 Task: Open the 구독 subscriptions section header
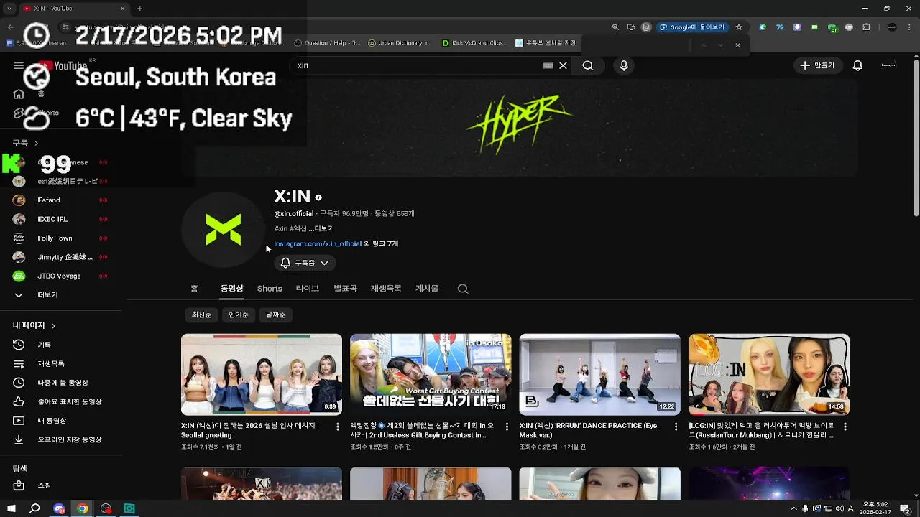click(x=26, y=143)
